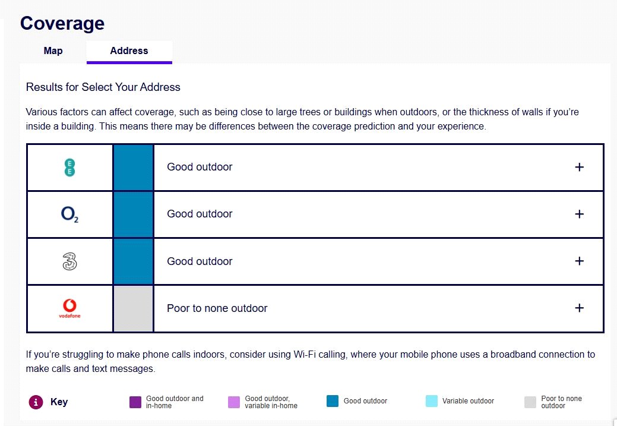This screenshot has height=426, width=617.
Task: Expand the O2 coverage details
Action: [x=580, y=214]
